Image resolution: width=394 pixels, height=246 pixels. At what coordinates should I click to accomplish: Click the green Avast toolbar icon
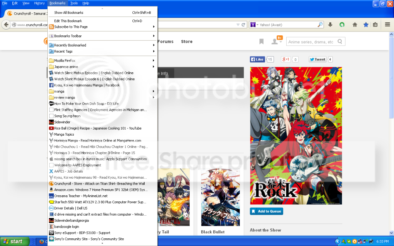(342, 25)
